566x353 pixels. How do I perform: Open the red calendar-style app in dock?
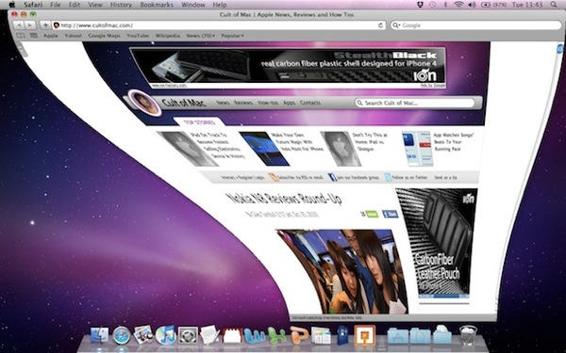coord(232,336)
